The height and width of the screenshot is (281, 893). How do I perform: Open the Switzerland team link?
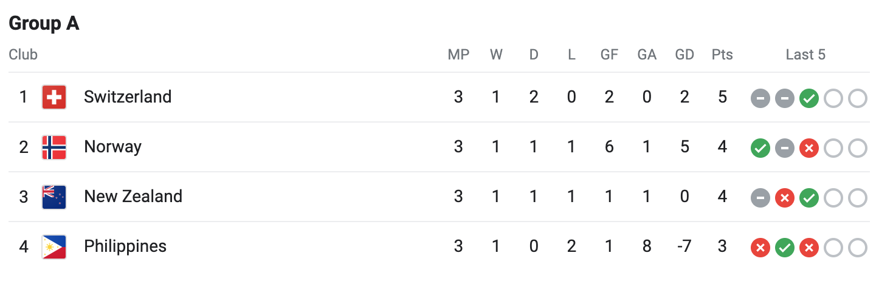click(128, 97)
